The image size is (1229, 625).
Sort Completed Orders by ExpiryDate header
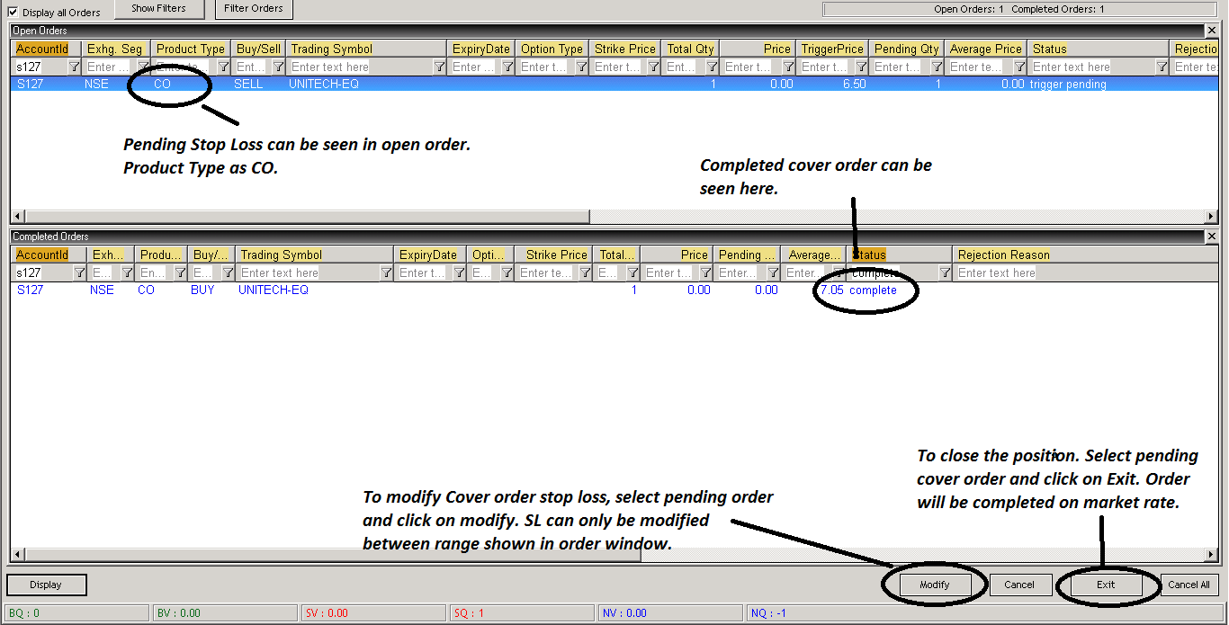tap(428, 254)
